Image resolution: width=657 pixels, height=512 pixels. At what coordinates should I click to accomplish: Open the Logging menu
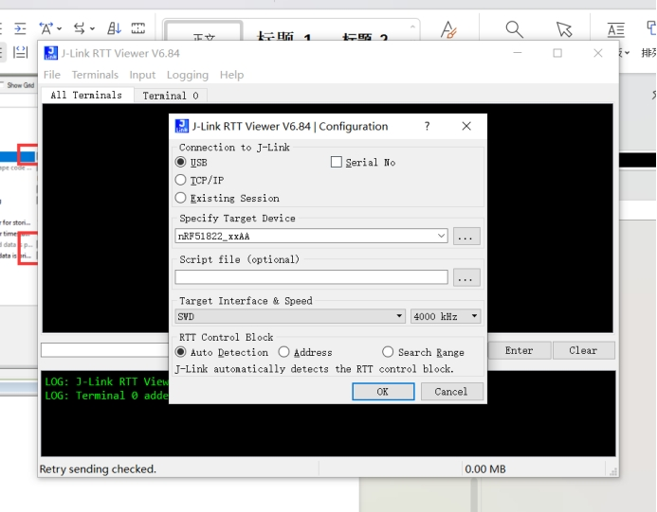tap(187, 75)
